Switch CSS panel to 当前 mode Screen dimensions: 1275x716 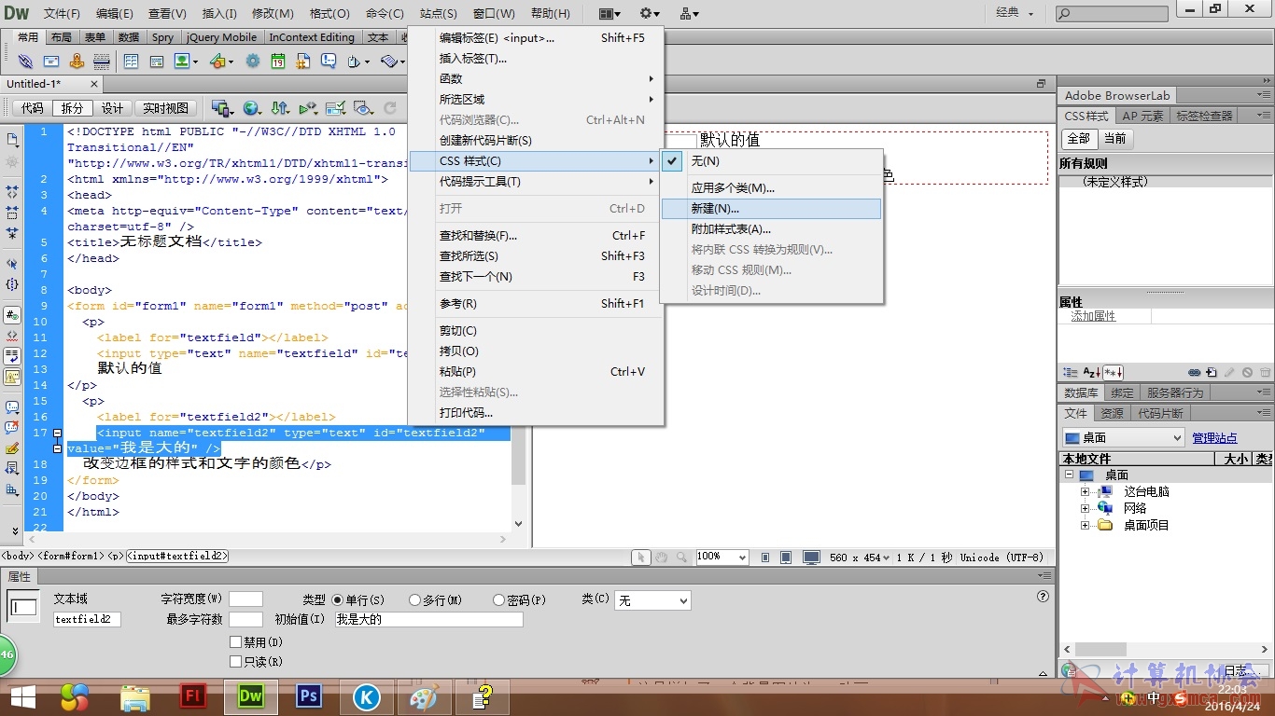coord(1114,138)
